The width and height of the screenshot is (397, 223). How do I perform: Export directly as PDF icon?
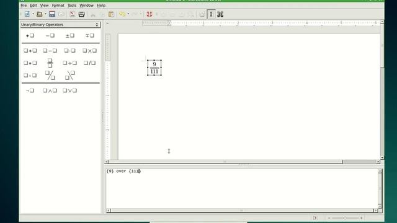coord(73,14)
